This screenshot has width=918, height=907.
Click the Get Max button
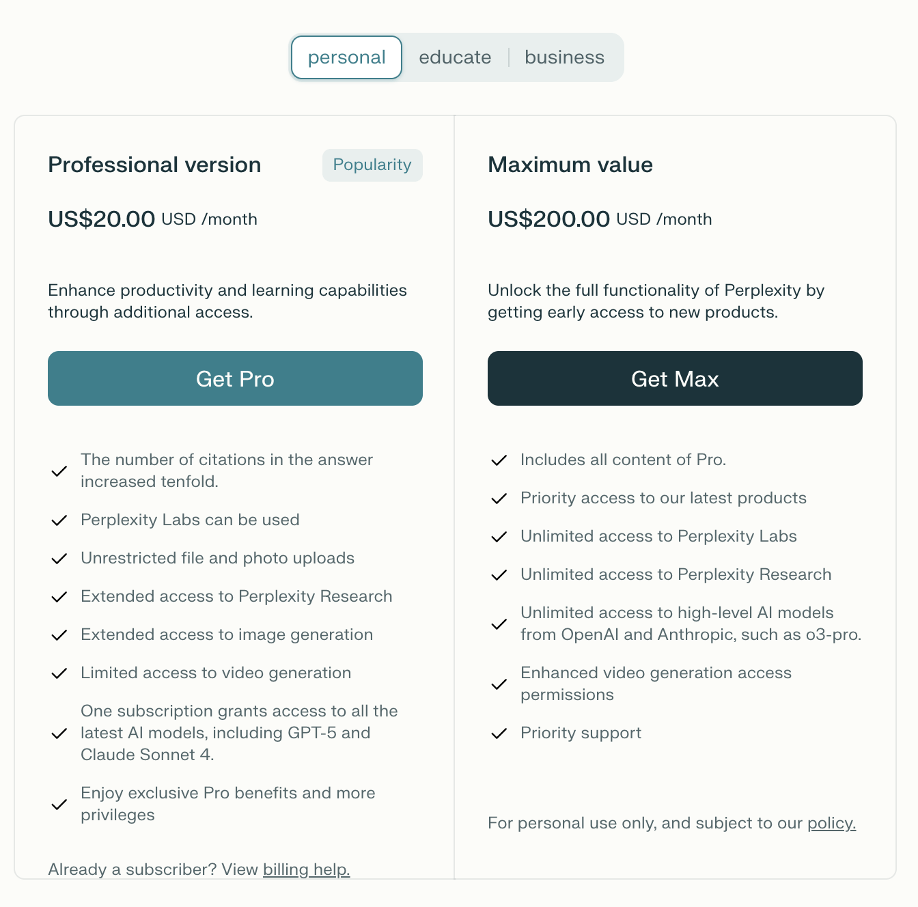coord(675,378)
